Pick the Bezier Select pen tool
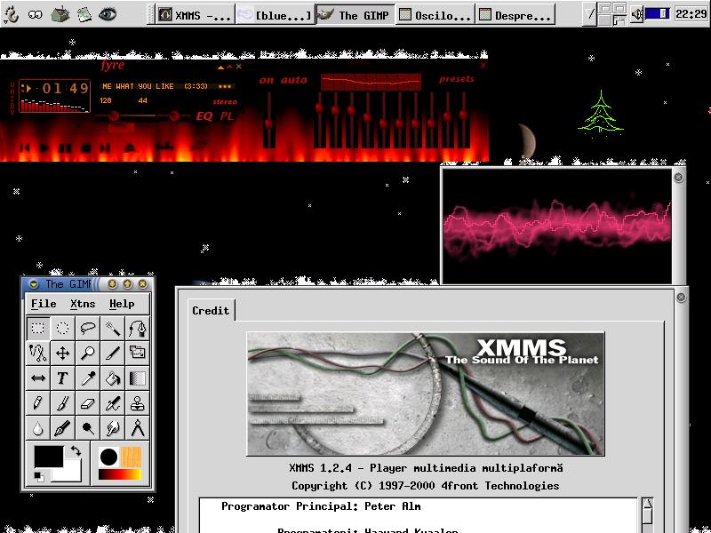 [138, 327]
